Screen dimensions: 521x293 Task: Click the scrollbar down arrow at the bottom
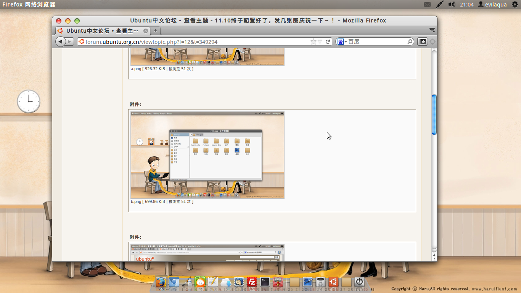coord(434,258)
